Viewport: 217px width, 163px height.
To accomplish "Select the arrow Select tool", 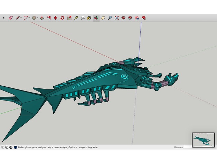I will click(x=4, y=18).
